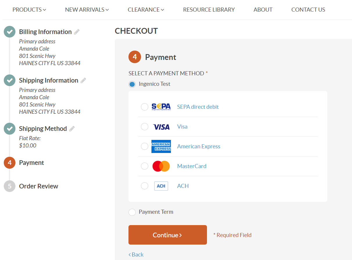The height and width of the screenshot is (260, 352).
Task: Click the Visa card logo
Action: point(161,127)
